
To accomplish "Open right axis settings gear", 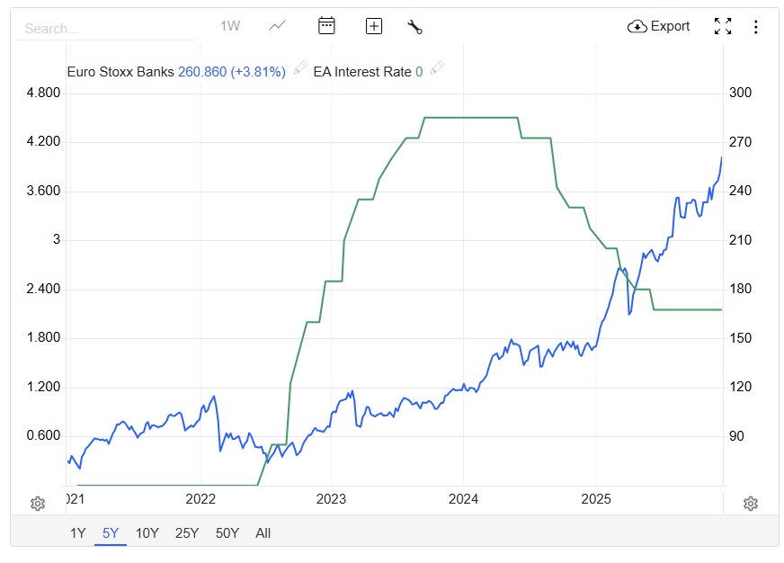I will (751, 504).
